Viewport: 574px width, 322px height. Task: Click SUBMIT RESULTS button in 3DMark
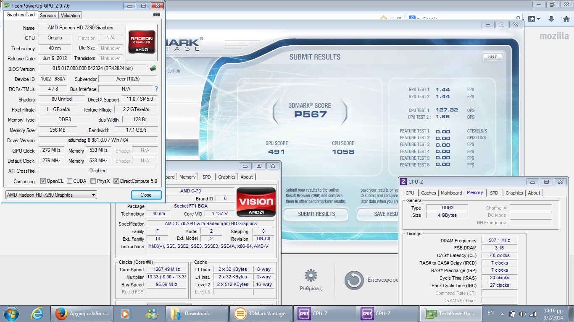click(x=316, y=214)
